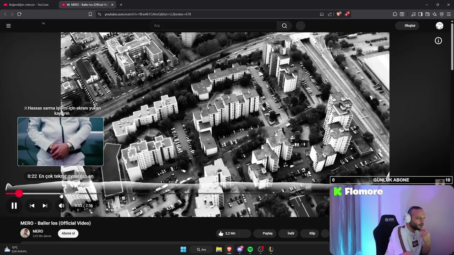Click the install/cast screen icon in address bar

pos(322,14)
